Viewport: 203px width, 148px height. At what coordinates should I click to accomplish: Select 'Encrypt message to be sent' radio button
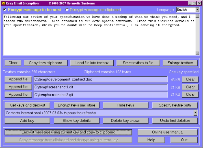click(x=5, y=10)
